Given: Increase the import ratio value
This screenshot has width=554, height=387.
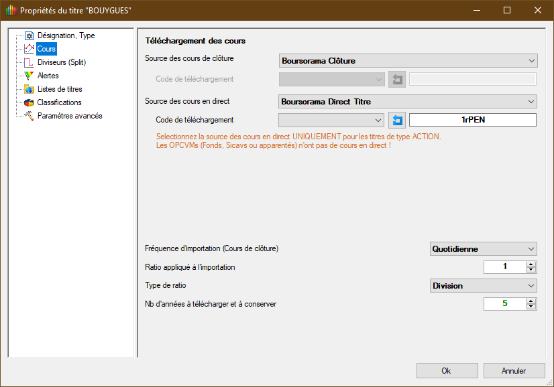Looking at the screenshot, I should pos(531,264).
